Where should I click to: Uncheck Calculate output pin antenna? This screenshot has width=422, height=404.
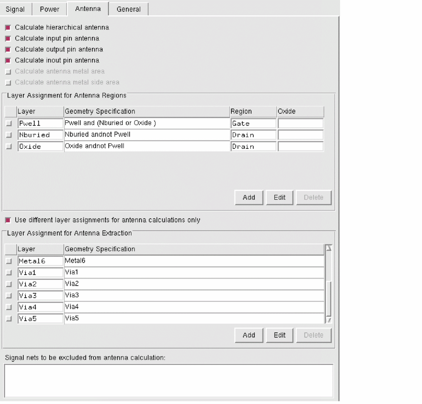pyautogui.click(x=8, y=50)
